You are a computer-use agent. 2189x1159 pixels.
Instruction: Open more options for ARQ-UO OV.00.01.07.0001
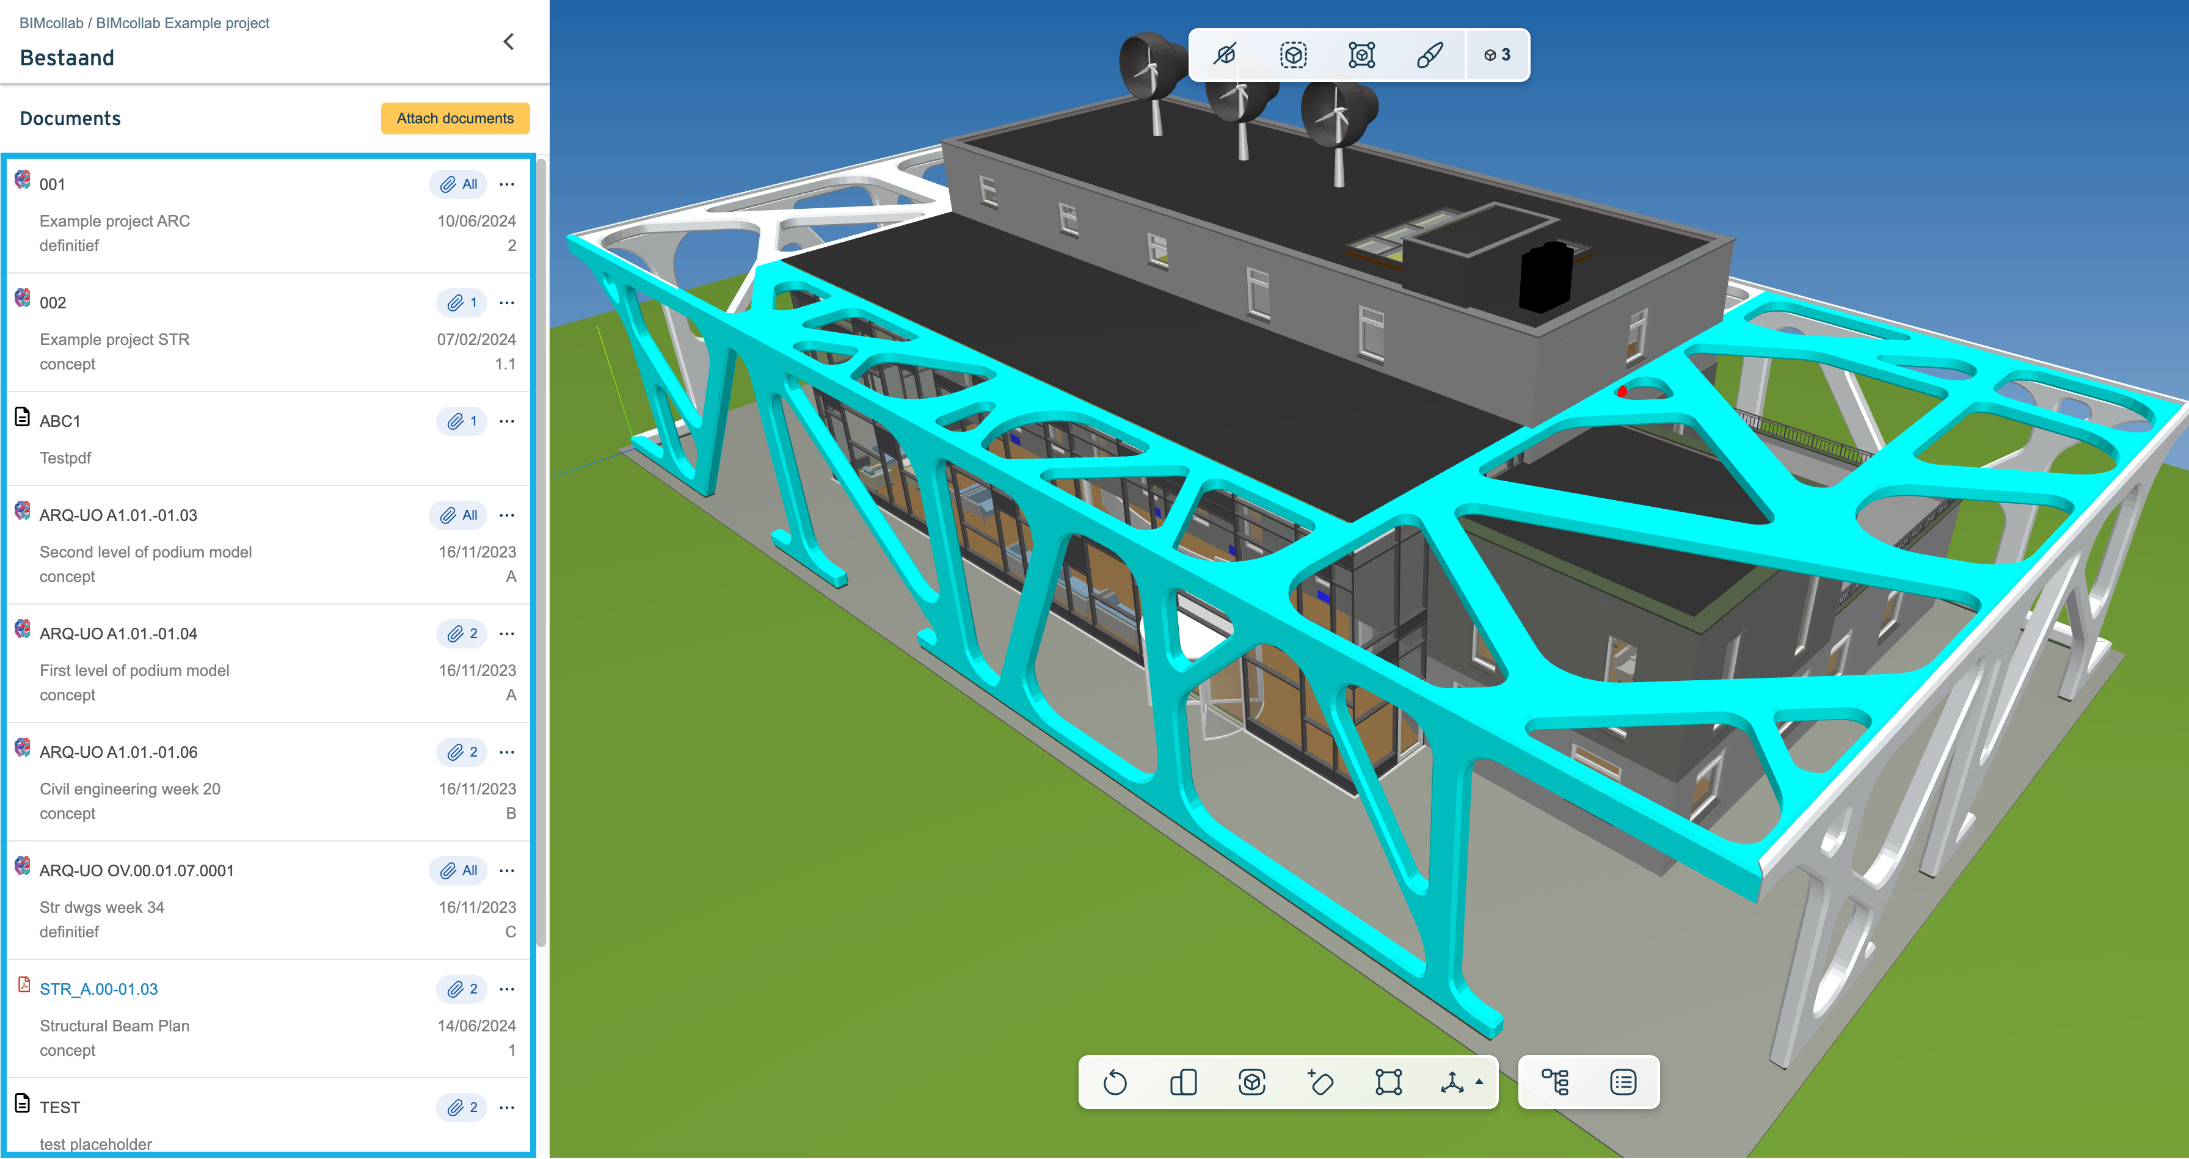tap(508, 870)
